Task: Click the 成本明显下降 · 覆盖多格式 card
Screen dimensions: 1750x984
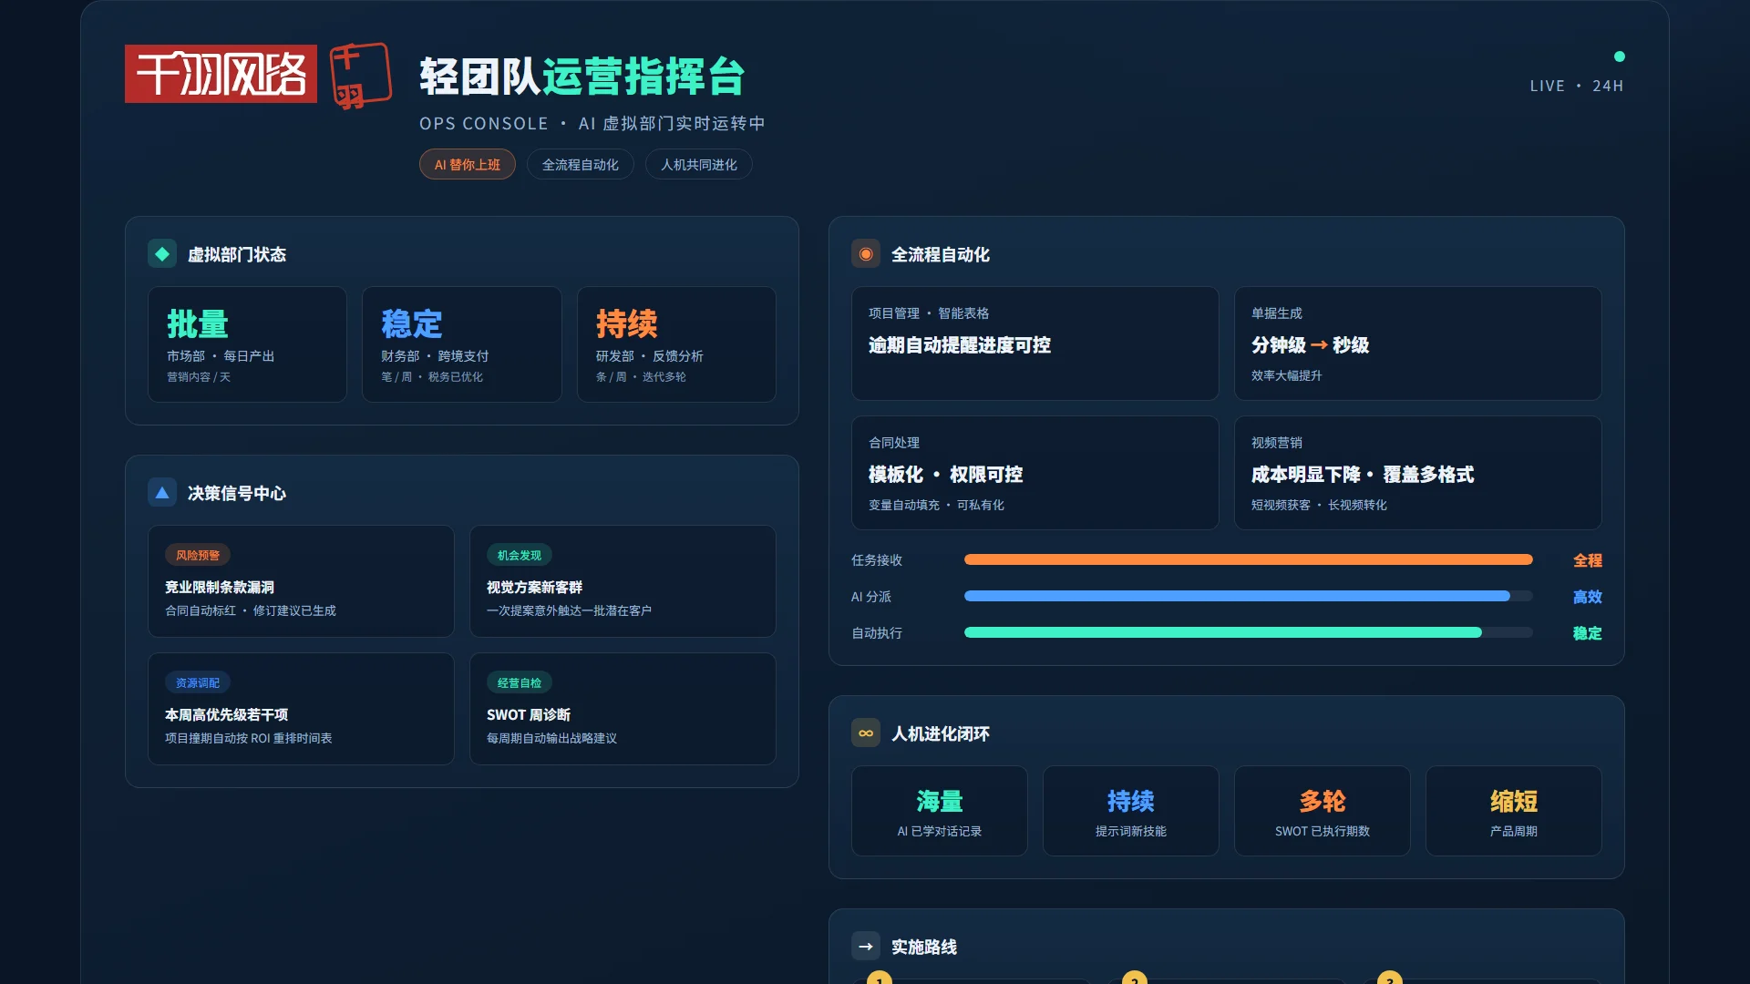Action: pos(1418,473)
